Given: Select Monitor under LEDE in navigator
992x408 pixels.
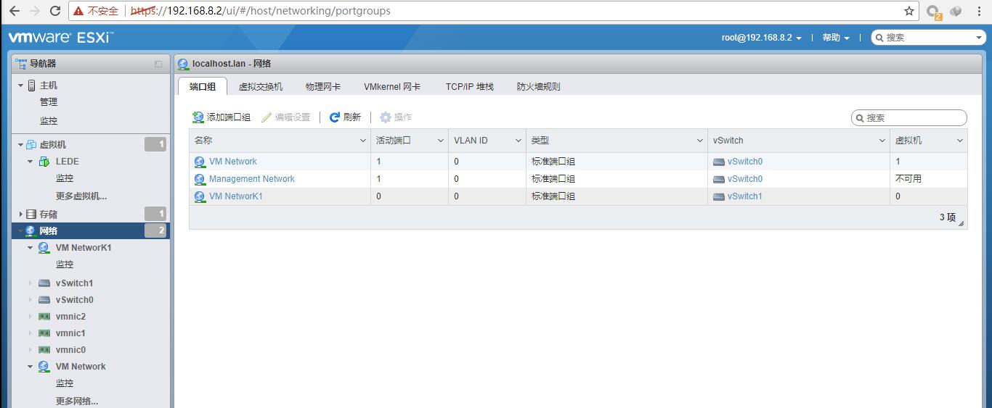Looking at the screenshot, I should 65,178.
